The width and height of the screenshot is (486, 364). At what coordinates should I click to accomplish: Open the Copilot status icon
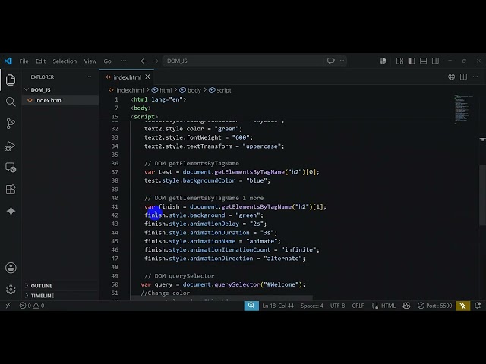pos(406,306)
